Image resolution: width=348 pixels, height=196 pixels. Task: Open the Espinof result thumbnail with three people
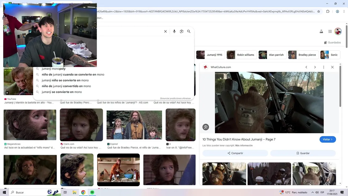134,125
